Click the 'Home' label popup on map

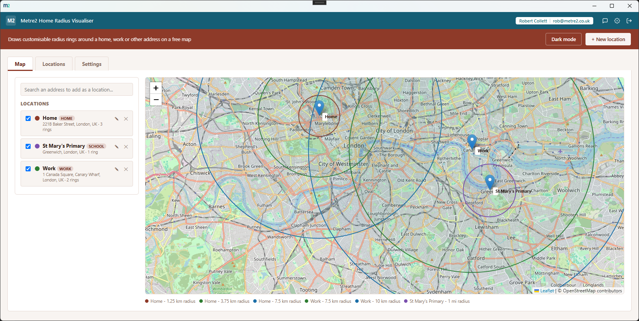(331, 117)
